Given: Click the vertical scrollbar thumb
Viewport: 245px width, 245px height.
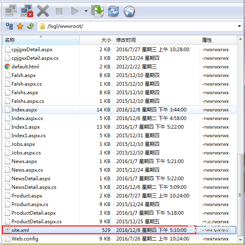Looking at the screenshot, I should (241, 195).
